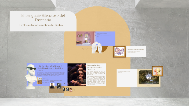Click the framed theater masks picture
The height and width of the screenshot is (106, 189).
[x=119, y=52]
